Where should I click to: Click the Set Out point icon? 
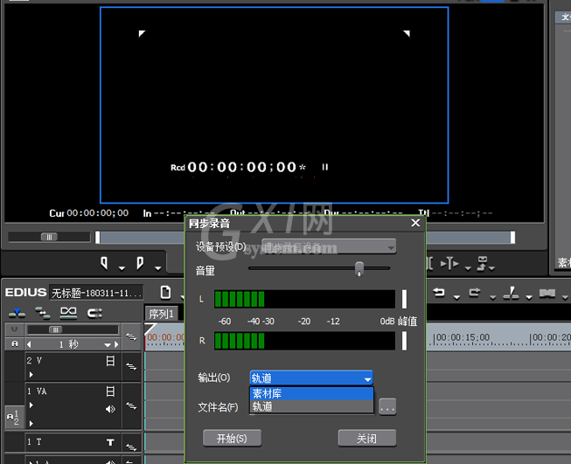[140, 263]
